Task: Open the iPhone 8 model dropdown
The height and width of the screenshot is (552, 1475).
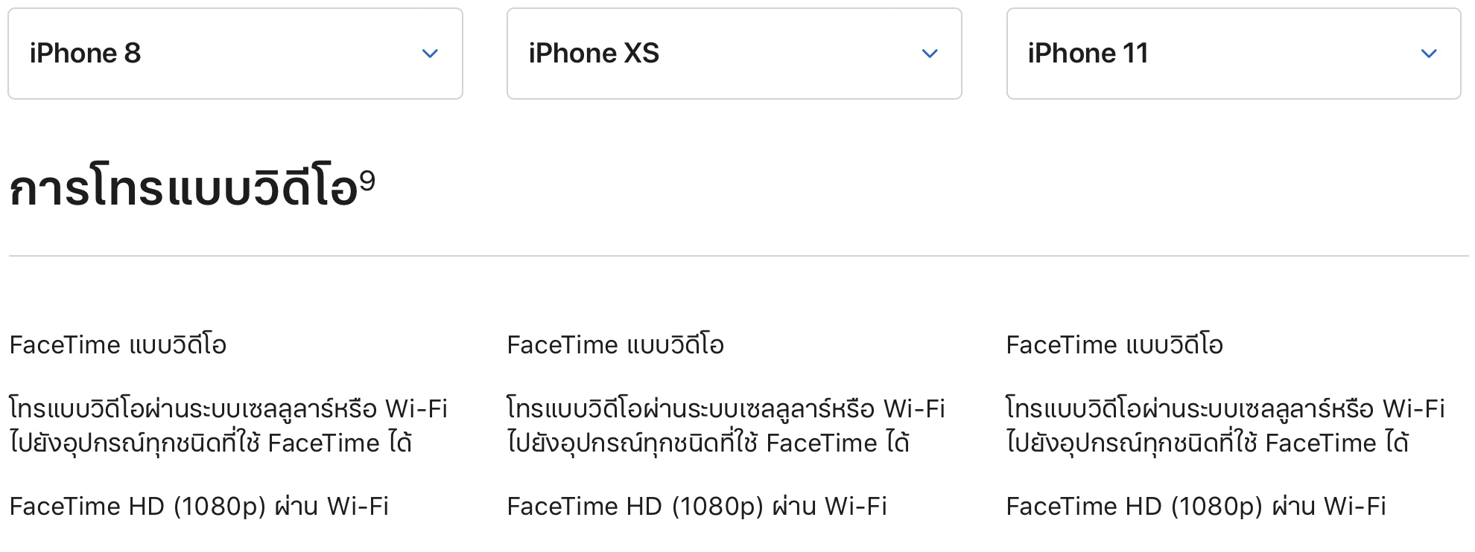Action: (x=235, y=54)
